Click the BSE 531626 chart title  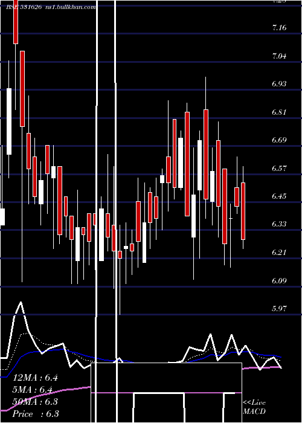(24, 7)
